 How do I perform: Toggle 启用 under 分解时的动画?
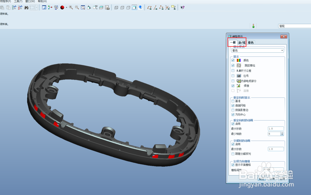[233, 144]
